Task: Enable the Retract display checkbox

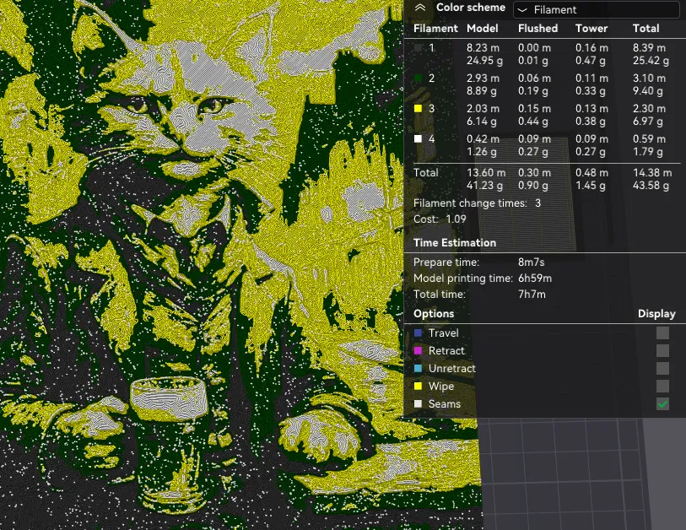Action: pos(662,351)
